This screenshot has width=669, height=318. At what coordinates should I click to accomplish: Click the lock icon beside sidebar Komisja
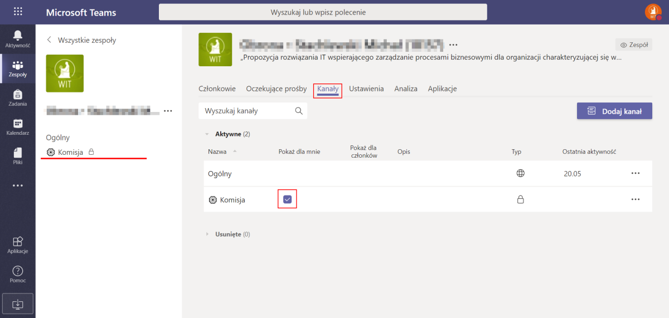(x=91, y=151)
